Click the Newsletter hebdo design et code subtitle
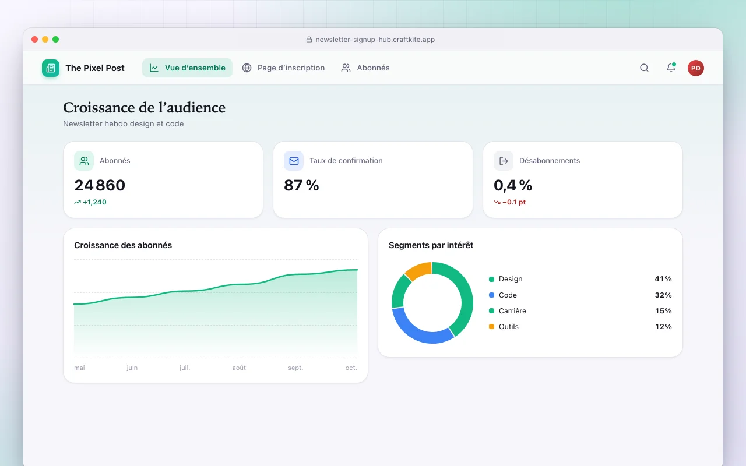The width and height of the screenshot is (746, 466). click(x=124, y=123)
